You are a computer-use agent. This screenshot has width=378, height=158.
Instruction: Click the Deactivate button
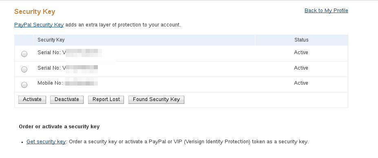(67, 99)
